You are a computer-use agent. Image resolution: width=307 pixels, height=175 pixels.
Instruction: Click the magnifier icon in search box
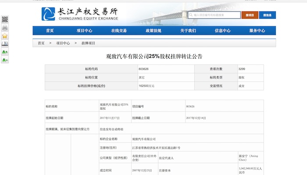[191, 15]
